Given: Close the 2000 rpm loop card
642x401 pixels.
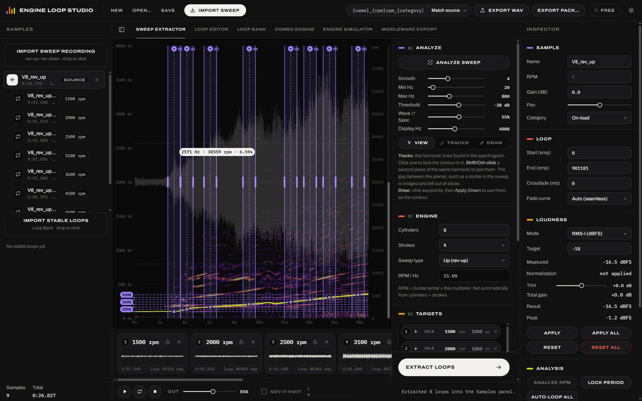Looking at the screenshot, I should point(253,342).
